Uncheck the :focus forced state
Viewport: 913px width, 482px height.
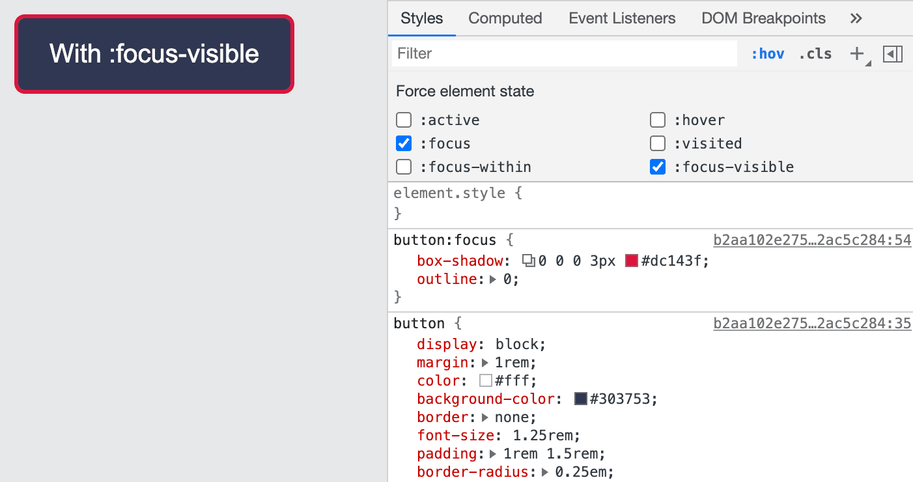click(x=404, y=143)
